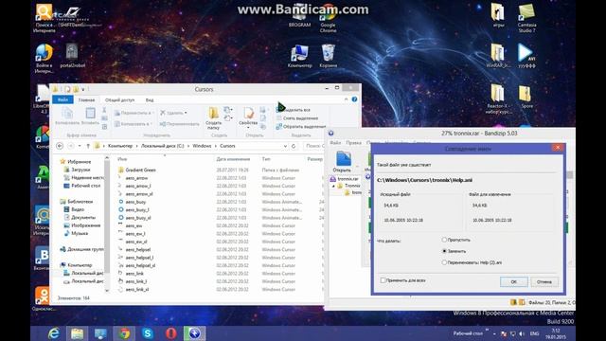
Task: Switch to the Главная ribbon tab
Action: click(x=86, y=99)
